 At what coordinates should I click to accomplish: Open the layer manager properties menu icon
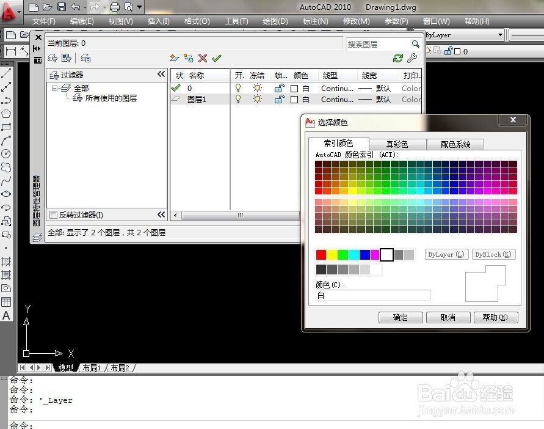[x=37, y=60]
